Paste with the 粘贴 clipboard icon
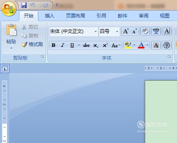The height and width of the screenshot is (143, 177). pyautogui.click(x=11, y=30)
